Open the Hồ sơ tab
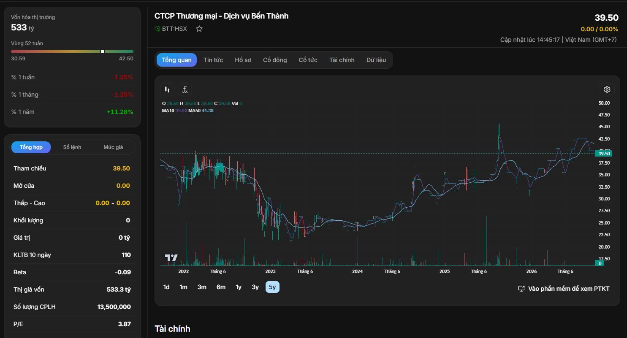The width and height of the screenshot is (627, 338). 243,60
